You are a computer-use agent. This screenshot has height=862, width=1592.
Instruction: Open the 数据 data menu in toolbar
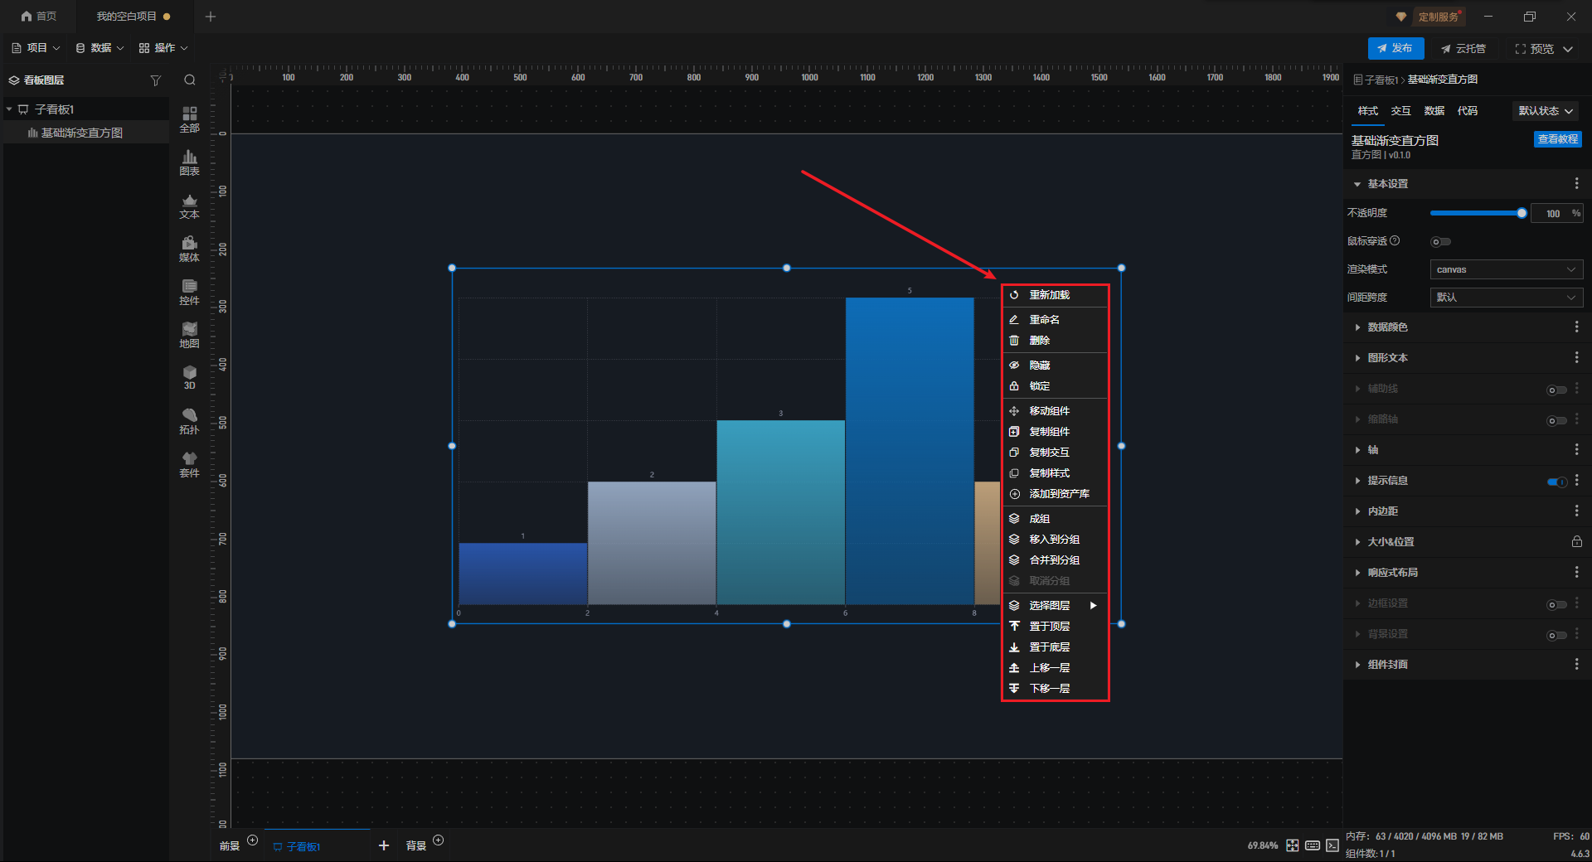coord(99,48)
